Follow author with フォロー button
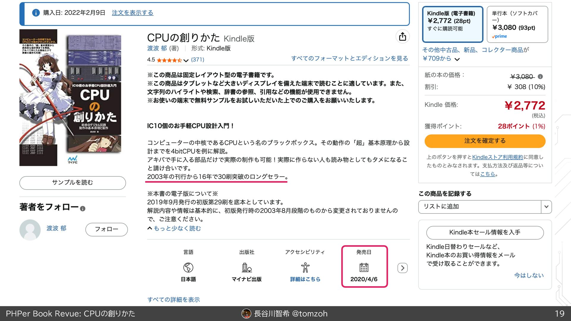 [x=106, y=229]
